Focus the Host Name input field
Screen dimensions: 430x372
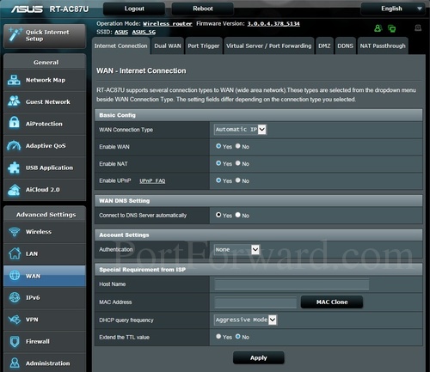[x=292, y=284]
